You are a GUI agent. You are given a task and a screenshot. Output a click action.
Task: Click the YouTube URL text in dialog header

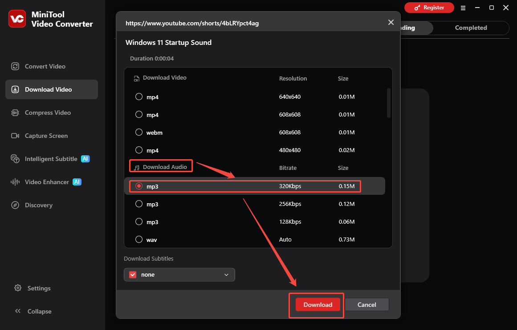[x=192, y=23]
